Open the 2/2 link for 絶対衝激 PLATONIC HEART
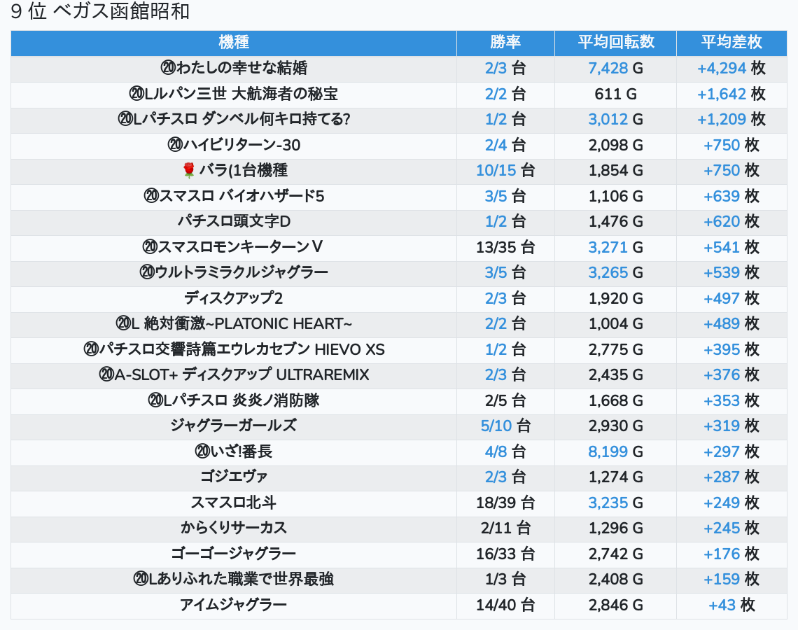This screenshot has height=630, width=798. tap(496, 324)
